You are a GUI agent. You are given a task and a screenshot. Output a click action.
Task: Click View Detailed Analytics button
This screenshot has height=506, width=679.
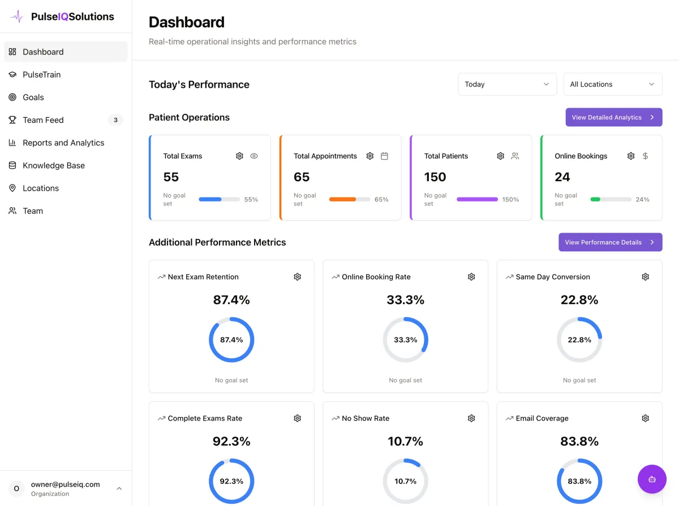click(614, 117)
